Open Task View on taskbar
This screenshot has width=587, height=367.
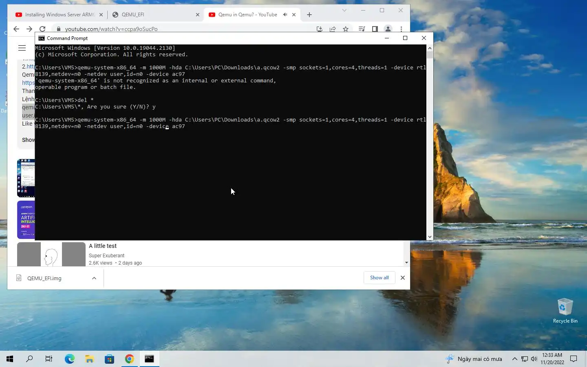49,359
